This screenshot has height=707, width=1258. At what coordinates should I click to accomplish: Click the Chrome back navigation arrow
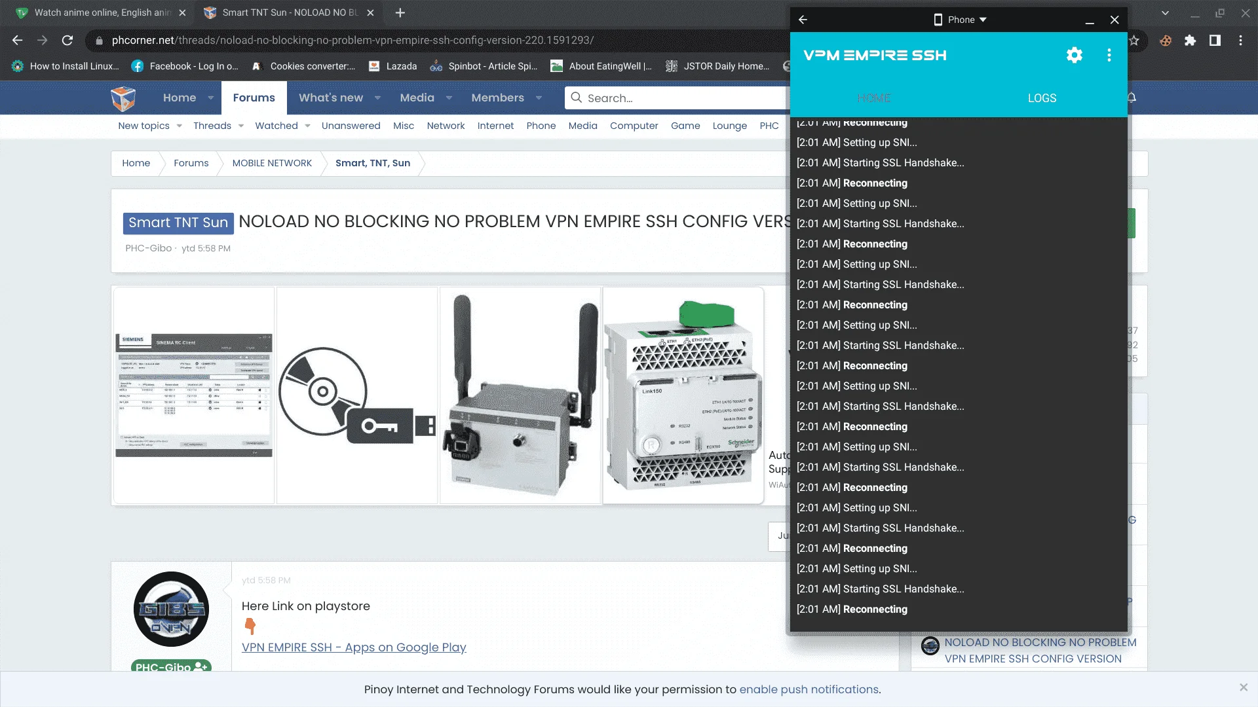point(18,41)
